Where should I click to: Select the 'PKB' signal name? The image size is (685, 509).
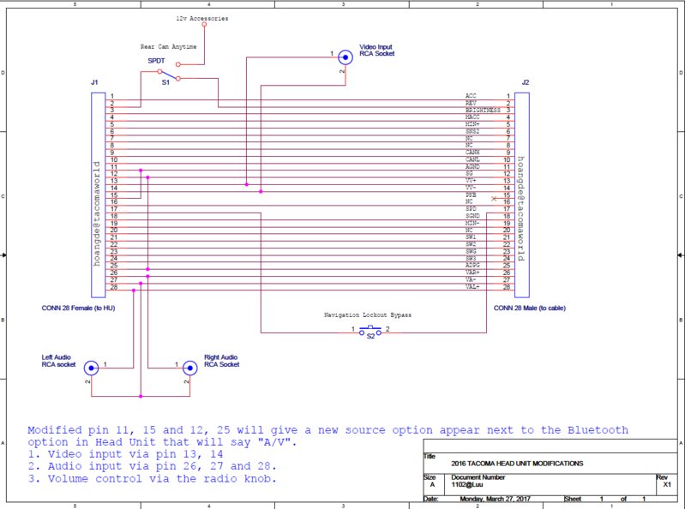pos(471,195)
